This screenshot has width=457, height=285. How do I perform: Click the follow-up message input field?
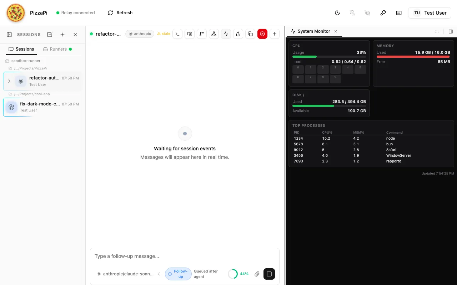click(x=184, y=256)
